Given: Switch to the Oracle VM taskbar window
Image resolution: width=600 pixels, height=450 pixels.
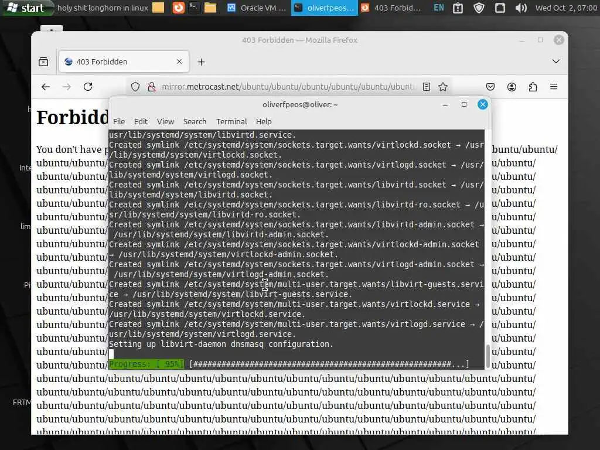Looking at the screenshot, I should (257, 8).
